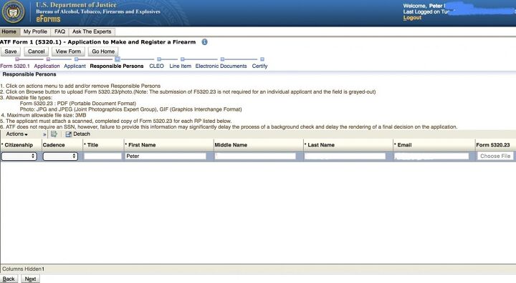Open the FAQ tab
Viewport: 516px width, 283px height.
[x=59, y=31]
